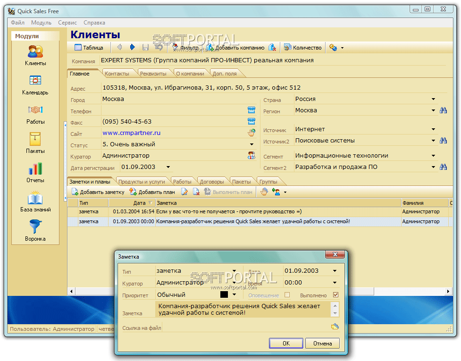Click the settings gears toolbar icon

333,47
